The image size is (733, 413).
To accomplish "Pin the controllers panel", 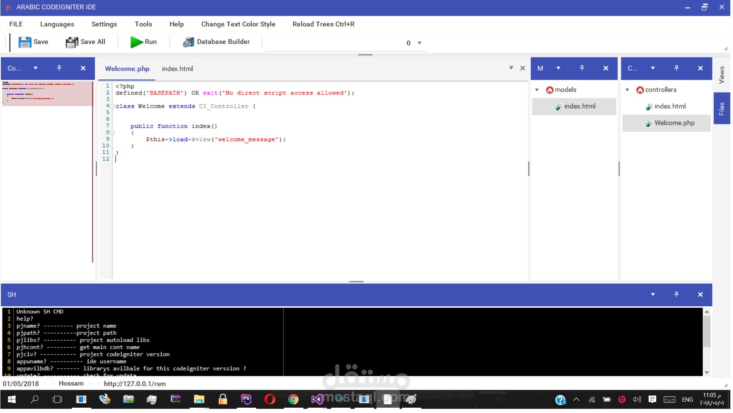I will (x=676, y=68).
